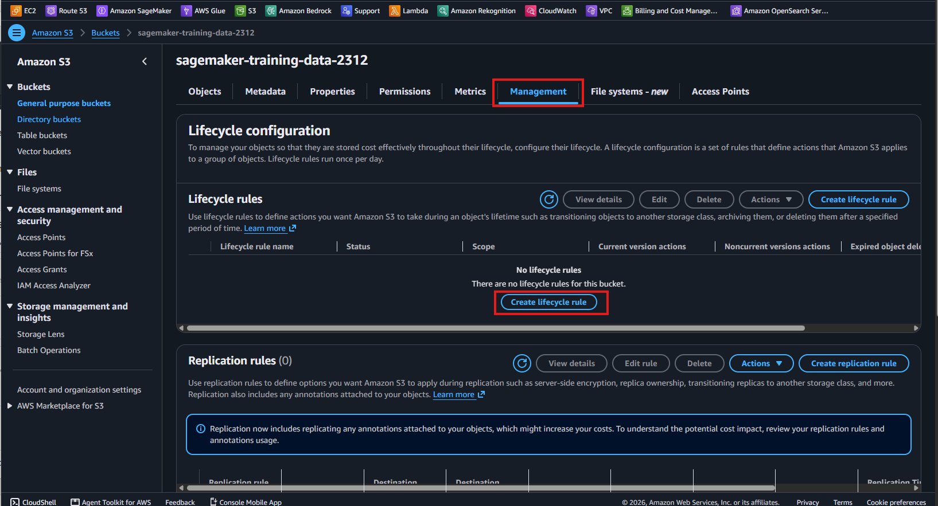
Task: Open the EC2 service shortcut
Action: coord(24,10)
